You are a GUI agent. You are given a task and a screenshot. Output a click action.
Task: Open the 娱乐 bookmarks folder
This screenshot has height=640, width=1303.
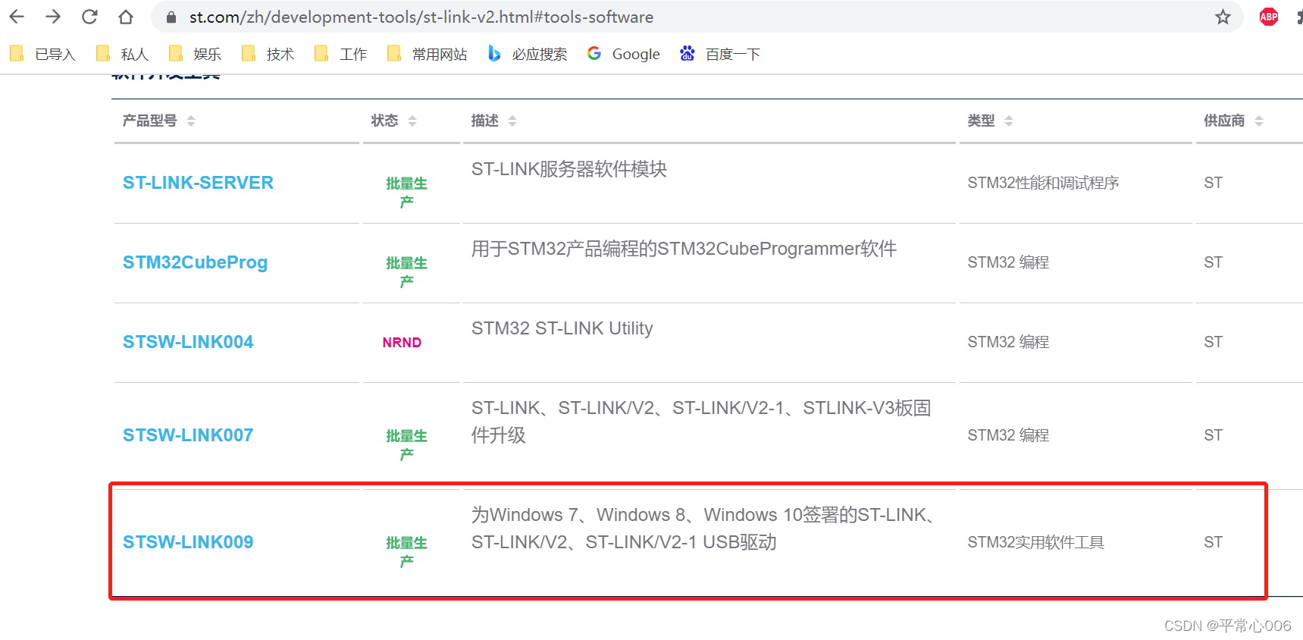195,54
